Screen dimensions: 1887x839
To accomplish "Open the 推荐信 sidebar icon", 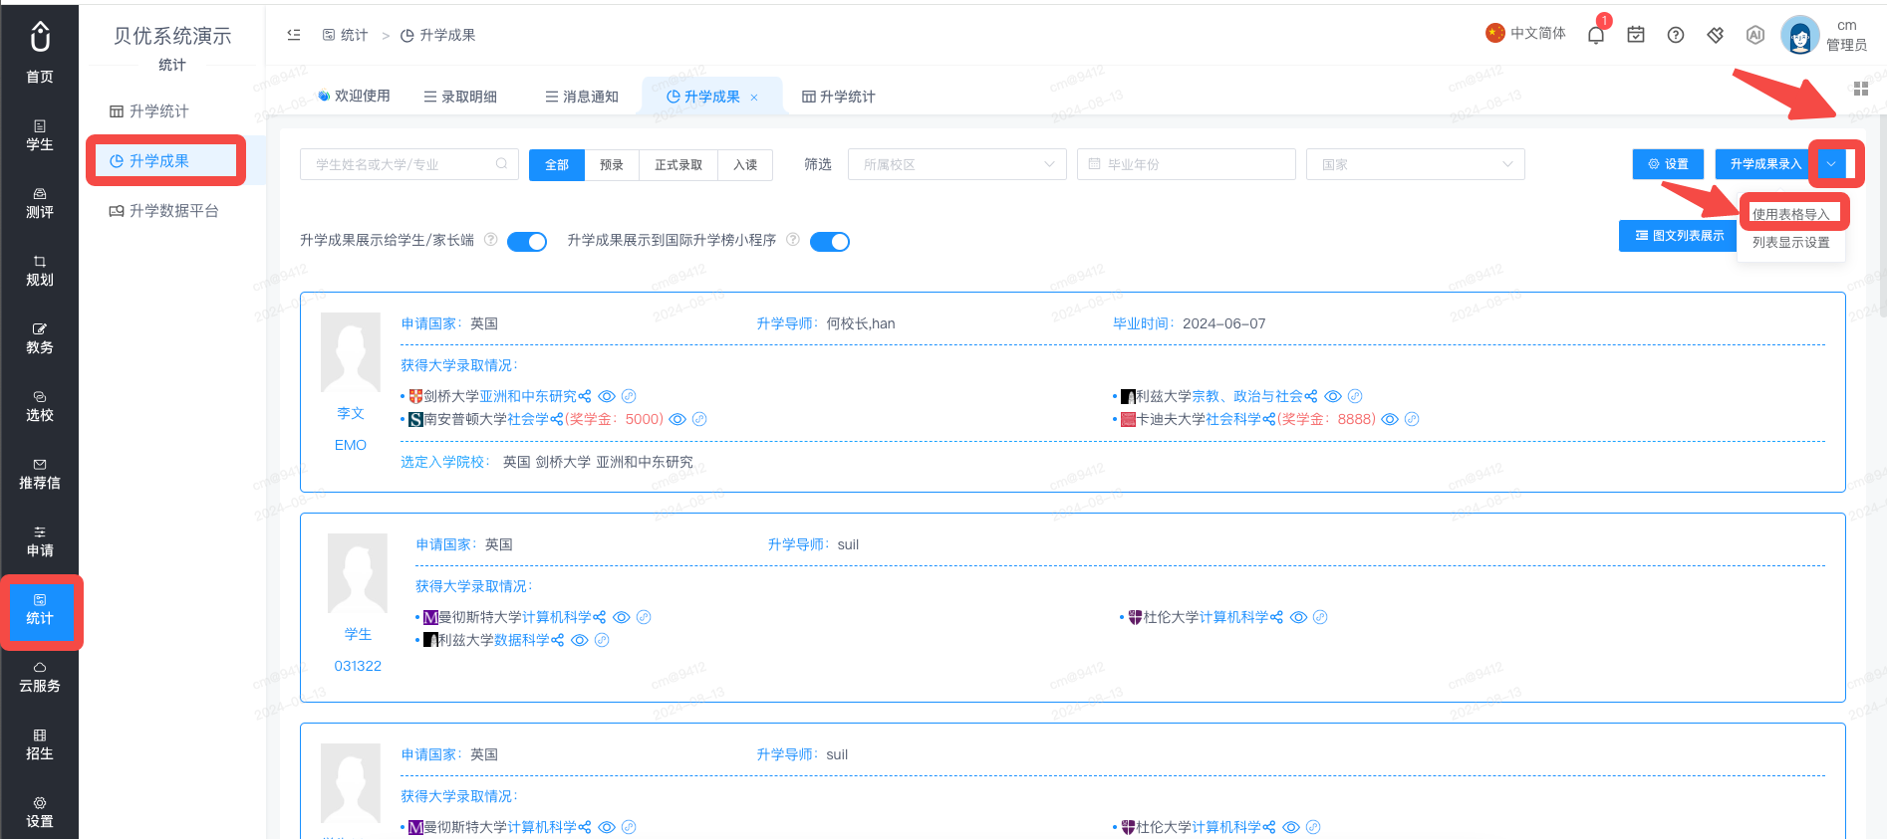I will [x=40, y=474].
